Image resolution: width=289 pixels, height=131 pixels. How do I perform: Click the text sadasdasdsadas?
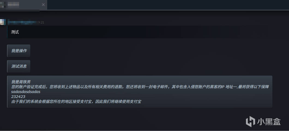[x=26, y=91]
